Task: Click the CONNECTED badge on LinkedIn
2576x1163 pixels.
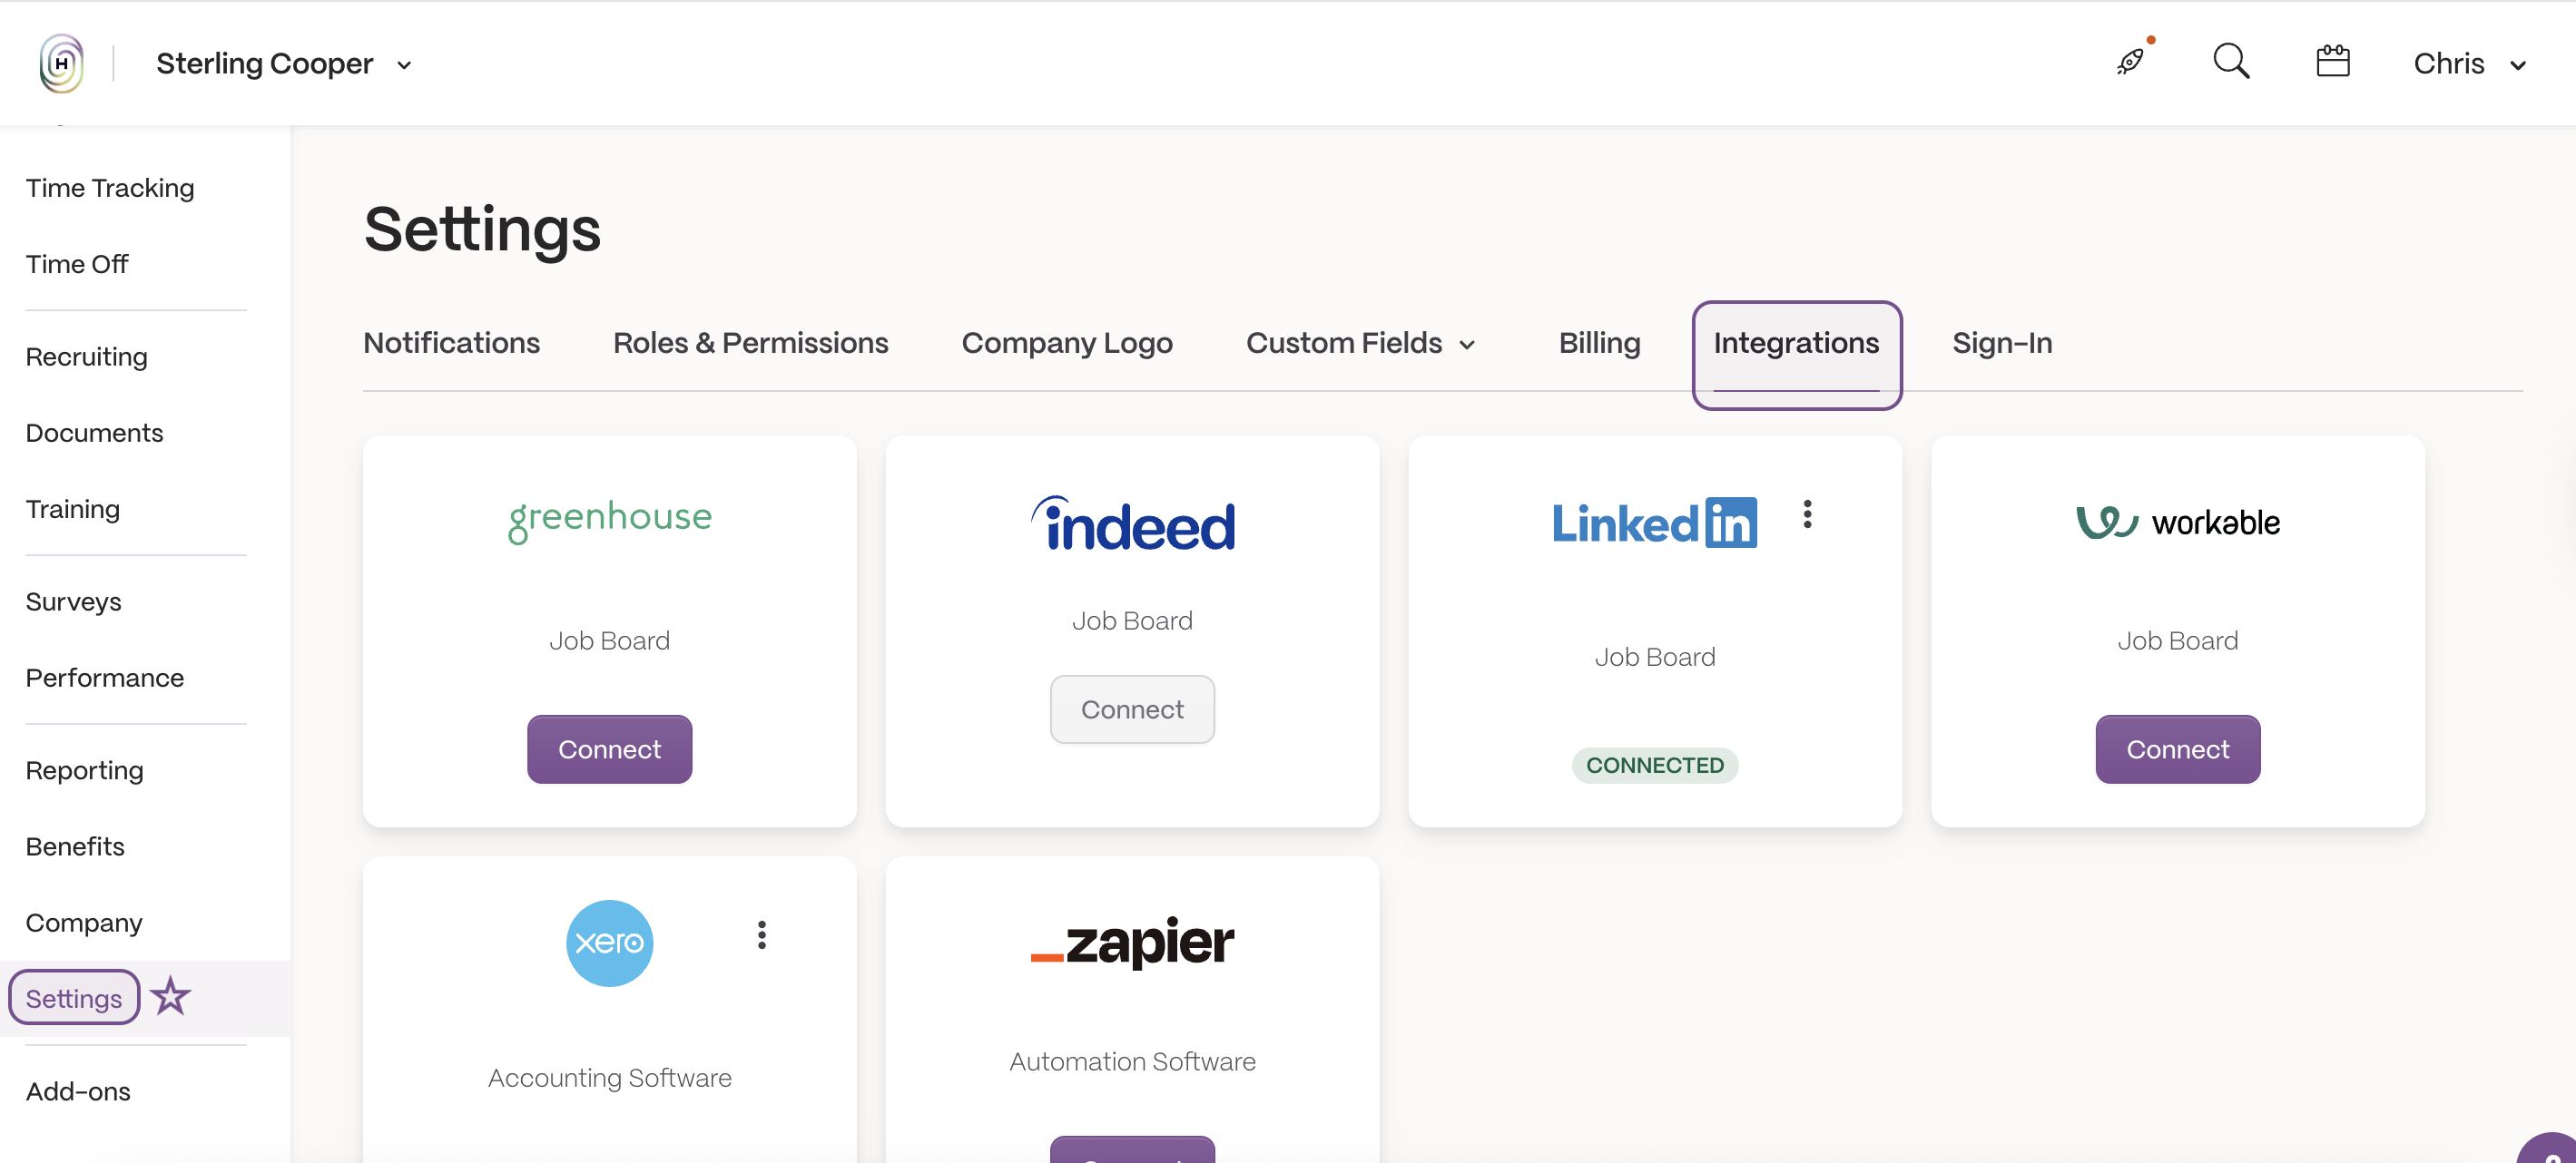Action: tap(1654, 766)
